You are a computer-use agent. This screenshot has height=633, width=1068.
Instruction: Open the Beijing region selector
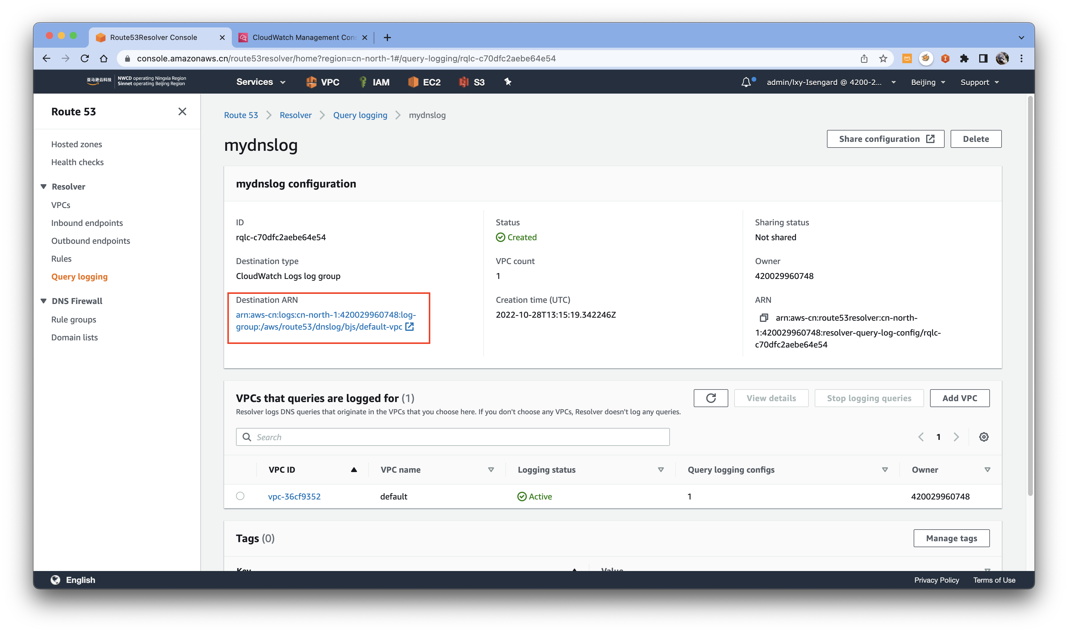928,82
